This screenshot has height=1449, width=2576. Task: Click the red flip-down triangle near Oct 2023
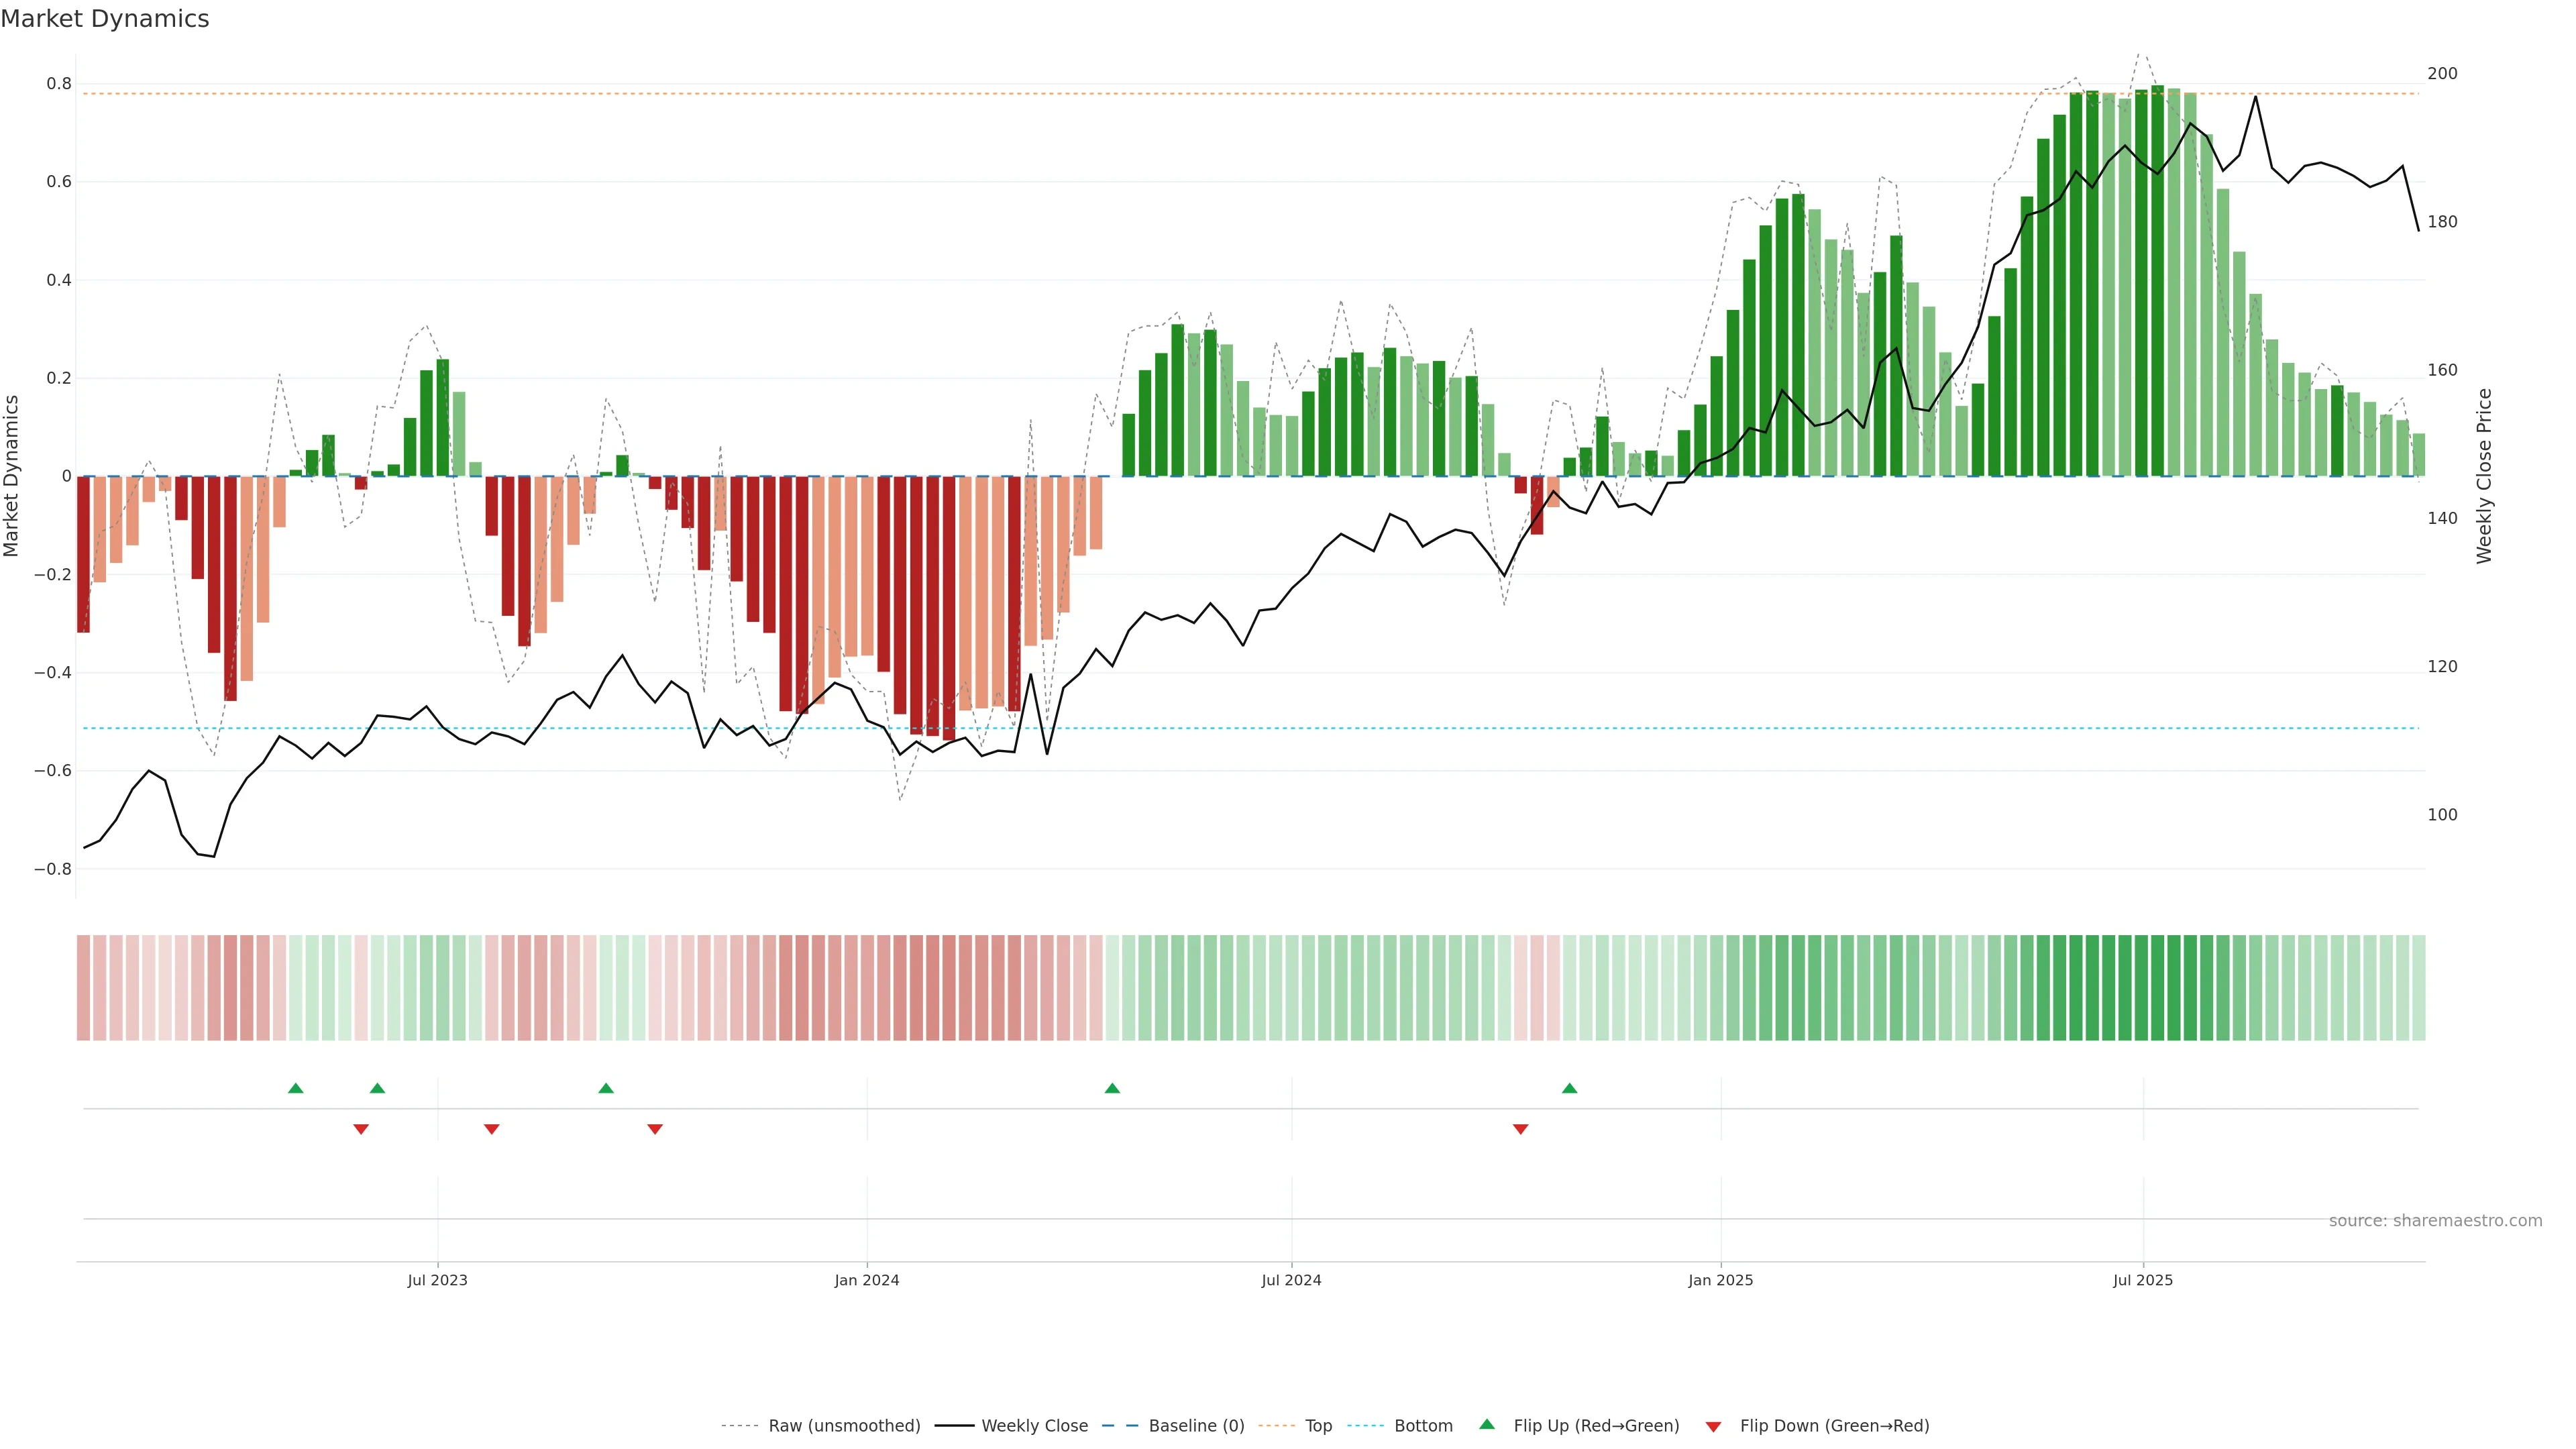tap(655, 1129)
